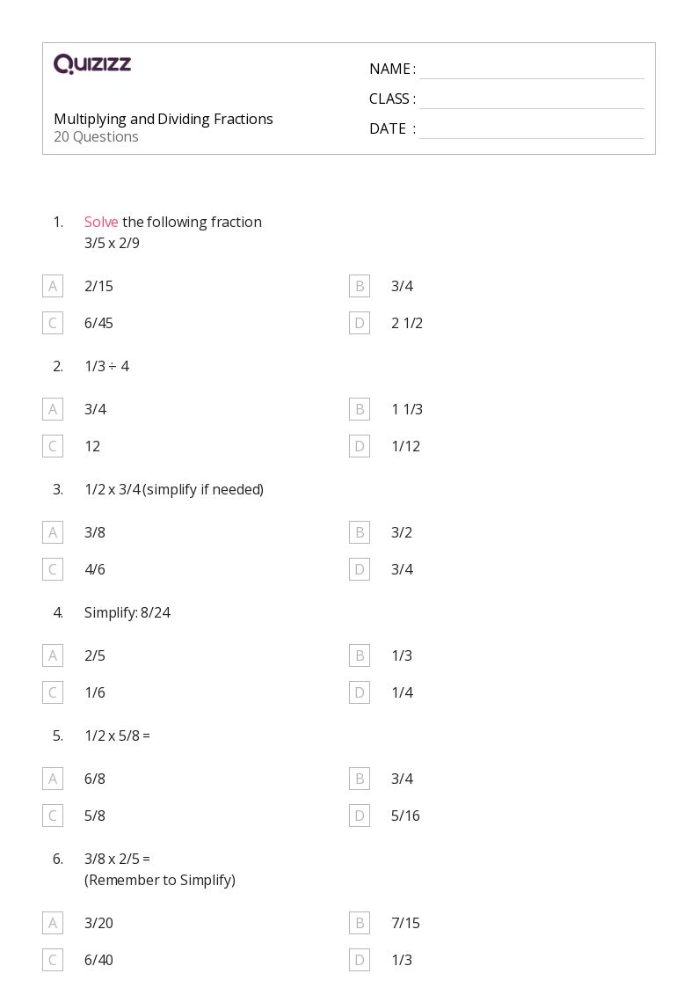Screen dimensions: 698x988
Task: Select option D for question 5
Action: tap(359, 816)
